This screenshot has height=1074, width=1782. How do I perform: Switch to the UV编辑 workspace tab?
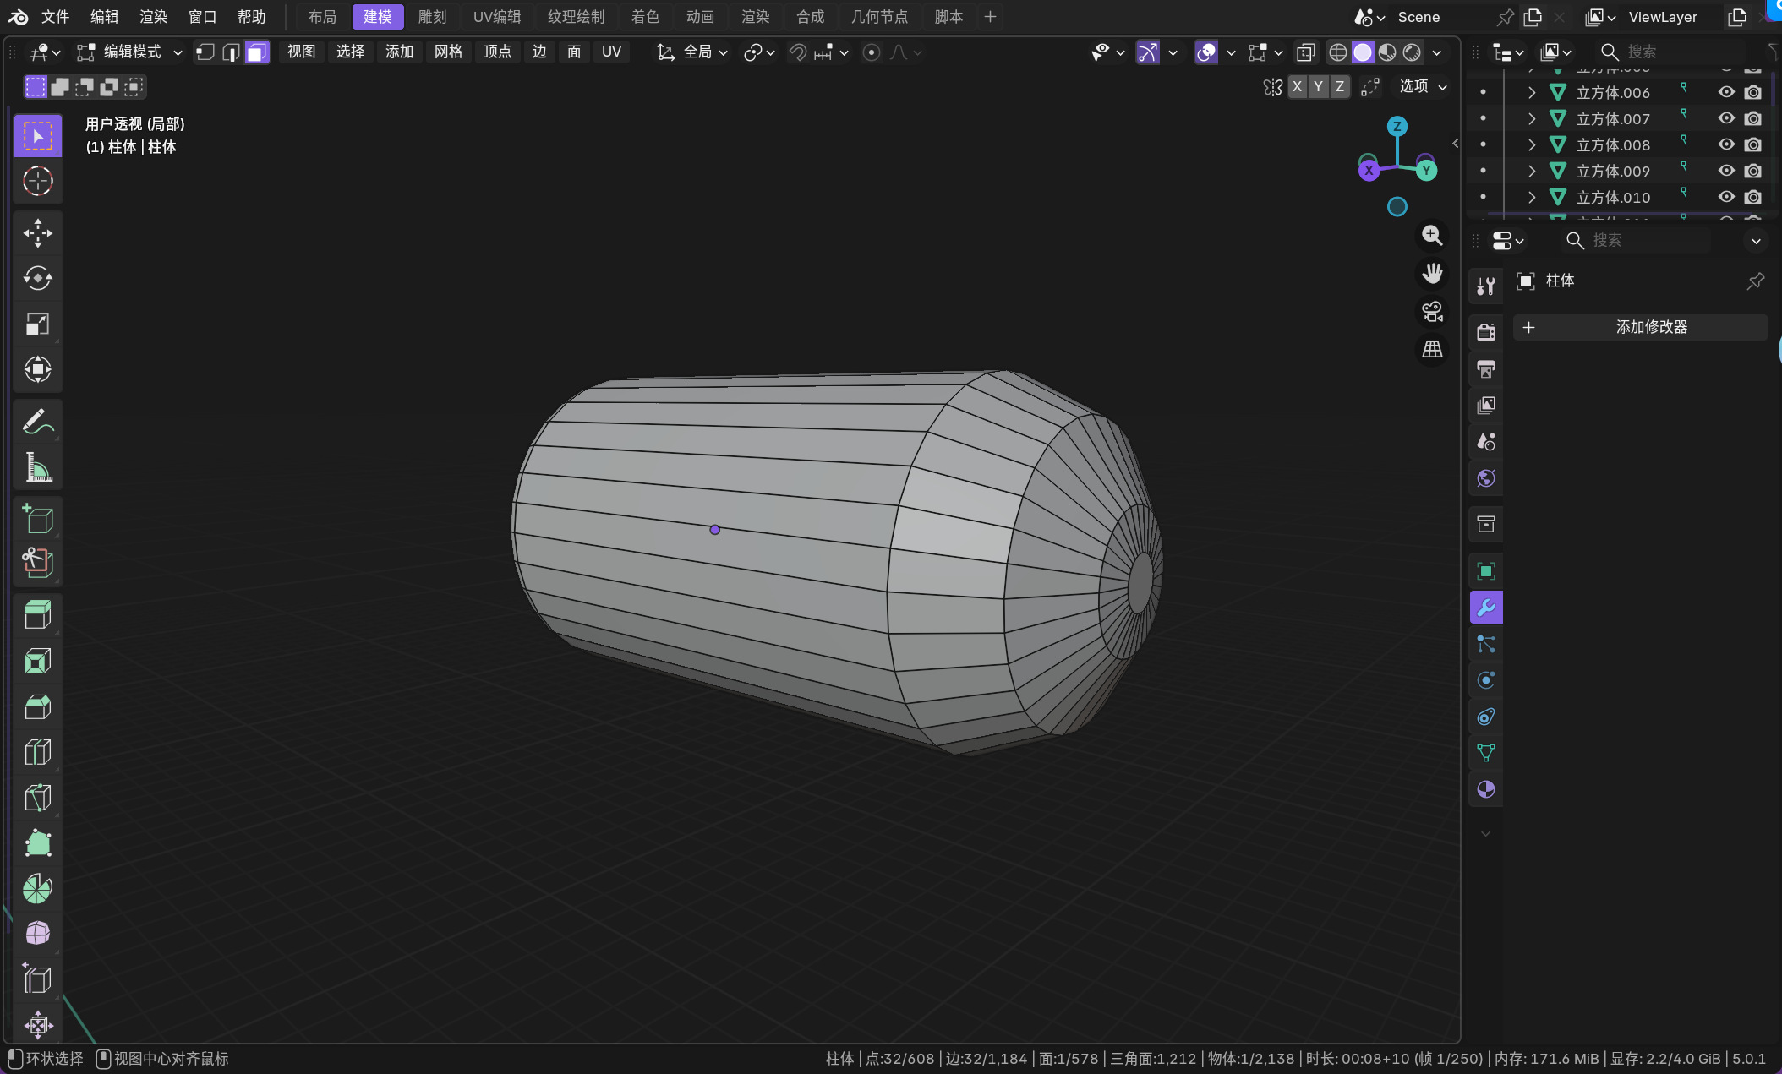[496, 17]
